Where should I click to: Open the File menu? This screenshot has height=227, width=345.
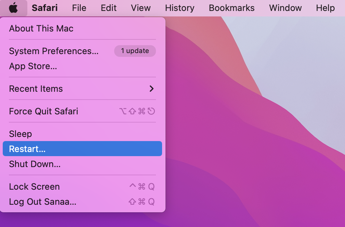pyautogui.click(x=79, y=8)
